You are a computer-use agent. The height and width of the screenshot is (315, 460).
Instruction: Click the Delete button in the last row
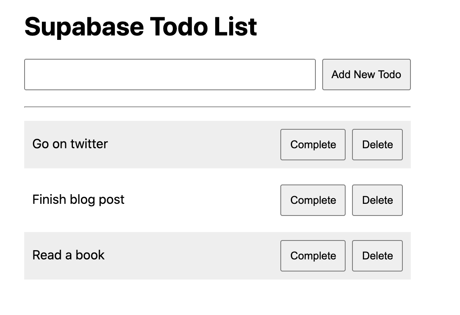377,256
